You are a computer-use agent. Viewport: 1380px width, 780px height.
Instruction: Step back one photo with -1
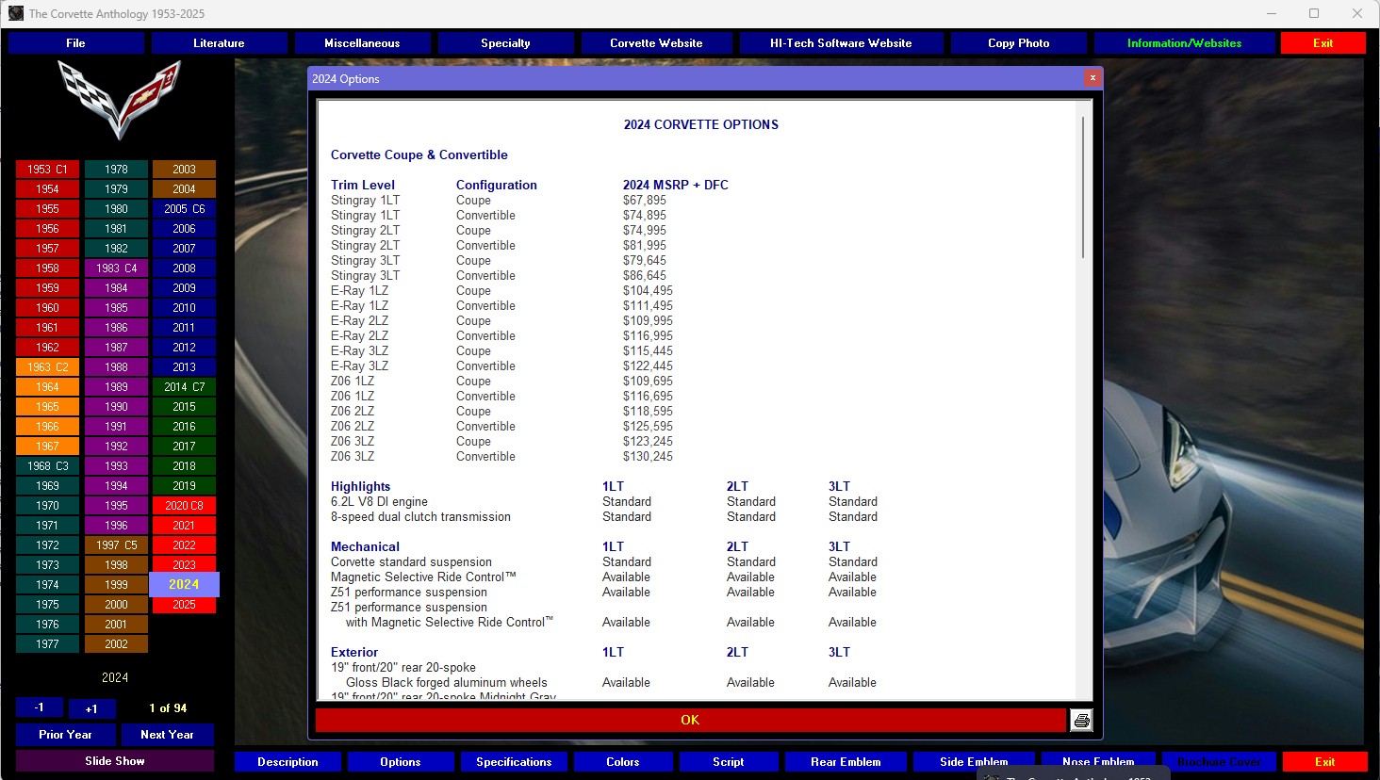pos(40,707)
